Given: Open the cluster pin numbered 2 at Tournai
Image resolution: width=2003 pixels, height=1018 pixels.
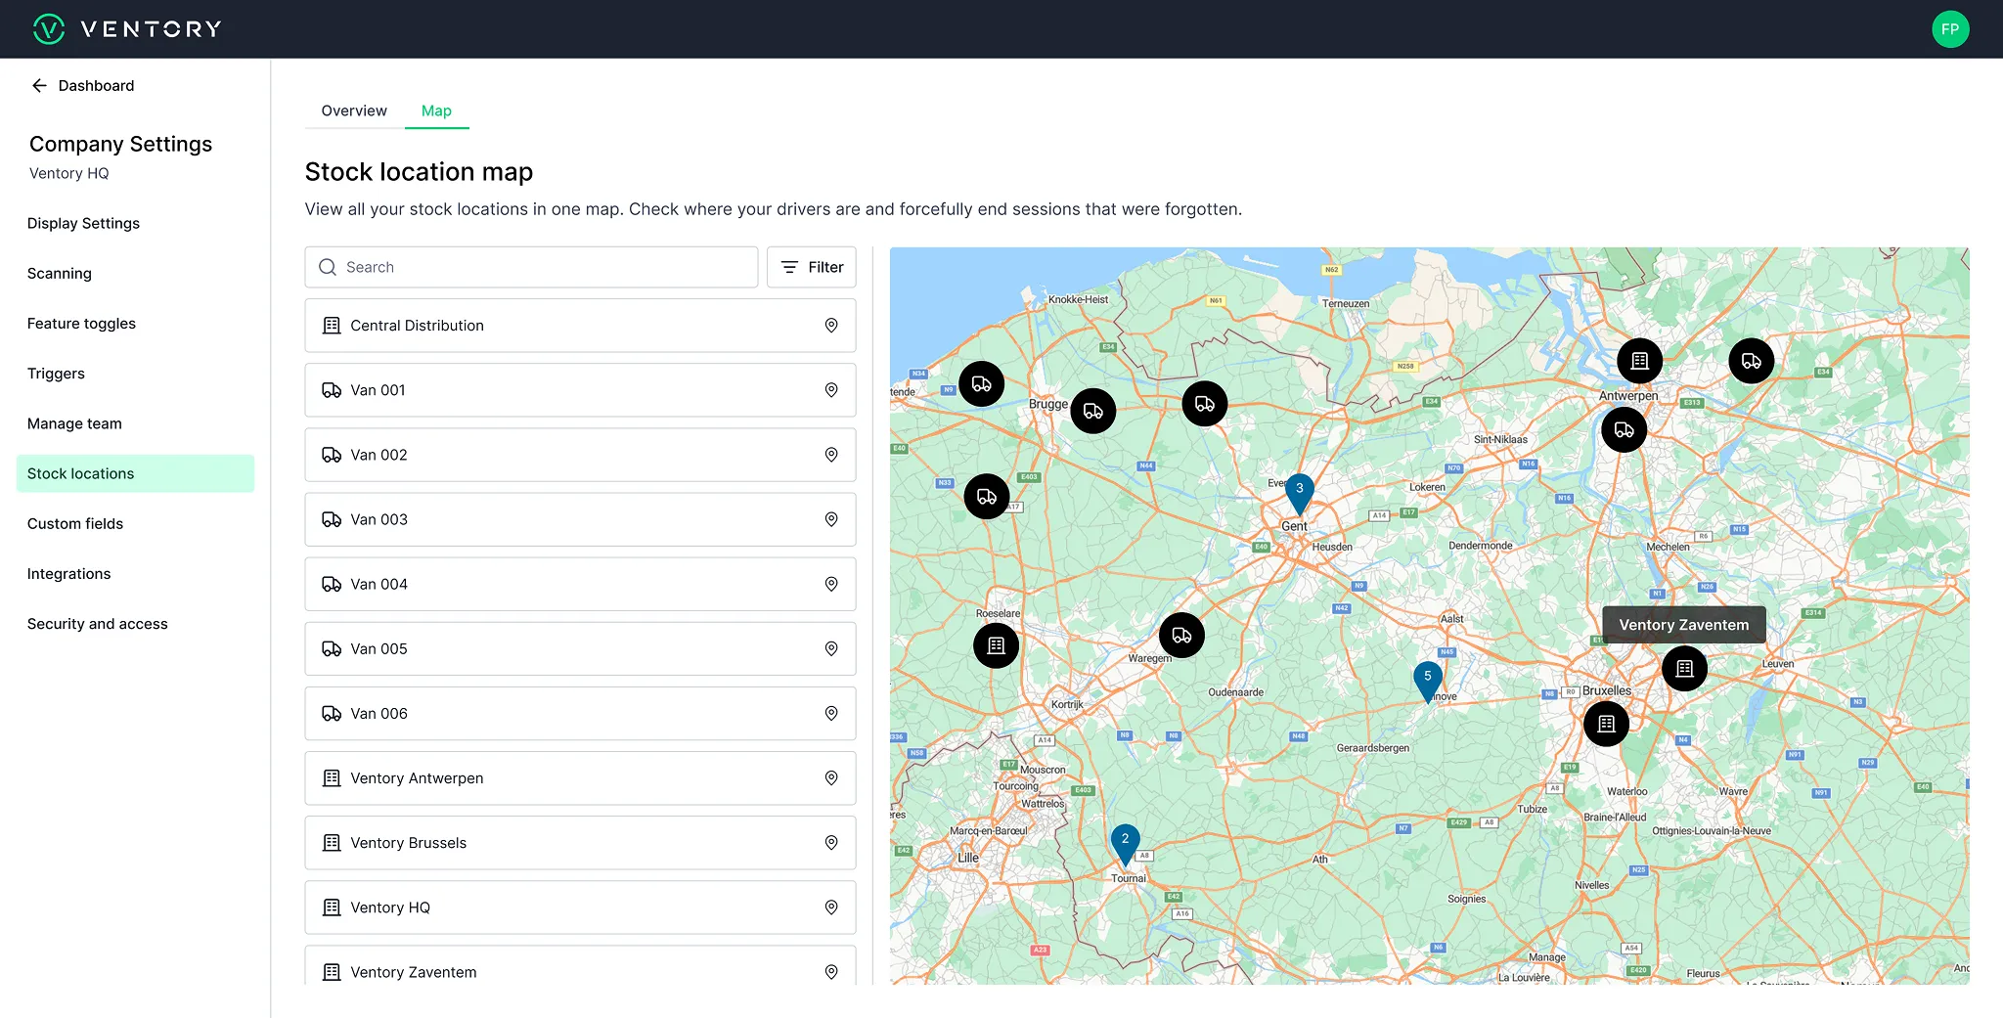Looking at the screenshot, I should coord(1126,844).
